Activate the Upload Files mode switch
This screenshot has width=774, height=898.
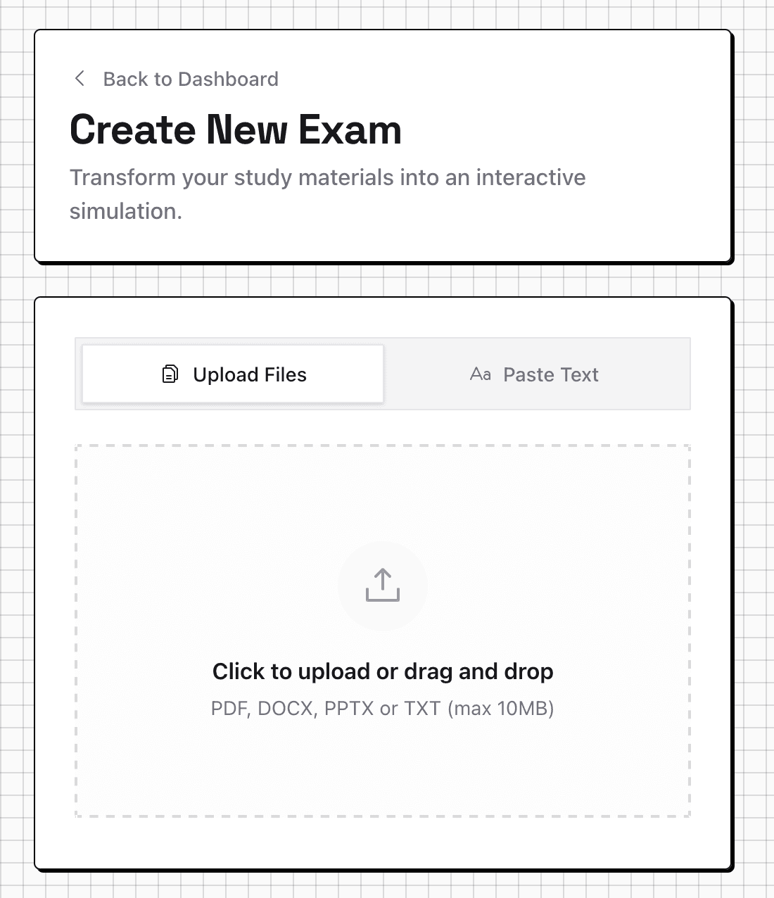[x=232, y=374]
